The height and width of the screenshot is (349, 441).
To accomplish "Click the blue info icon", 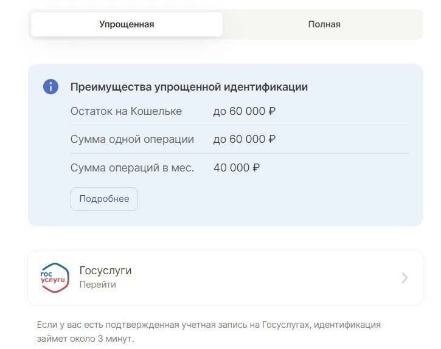I will tap(50, 86).
